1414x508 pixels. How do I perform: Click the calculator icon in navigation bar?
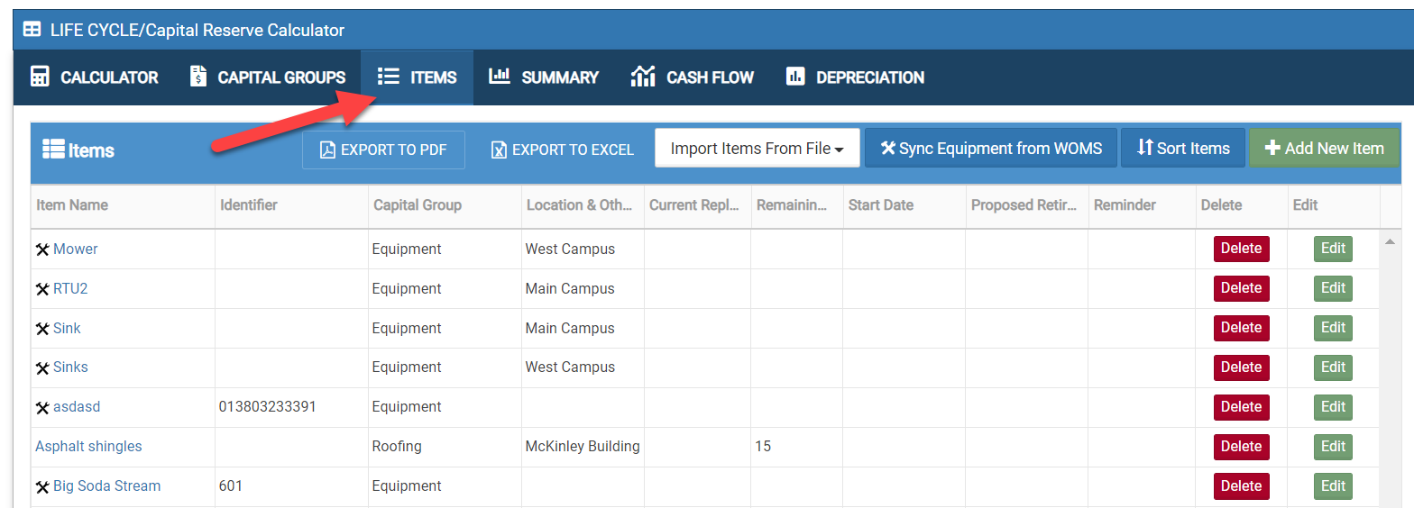[40, 77]
